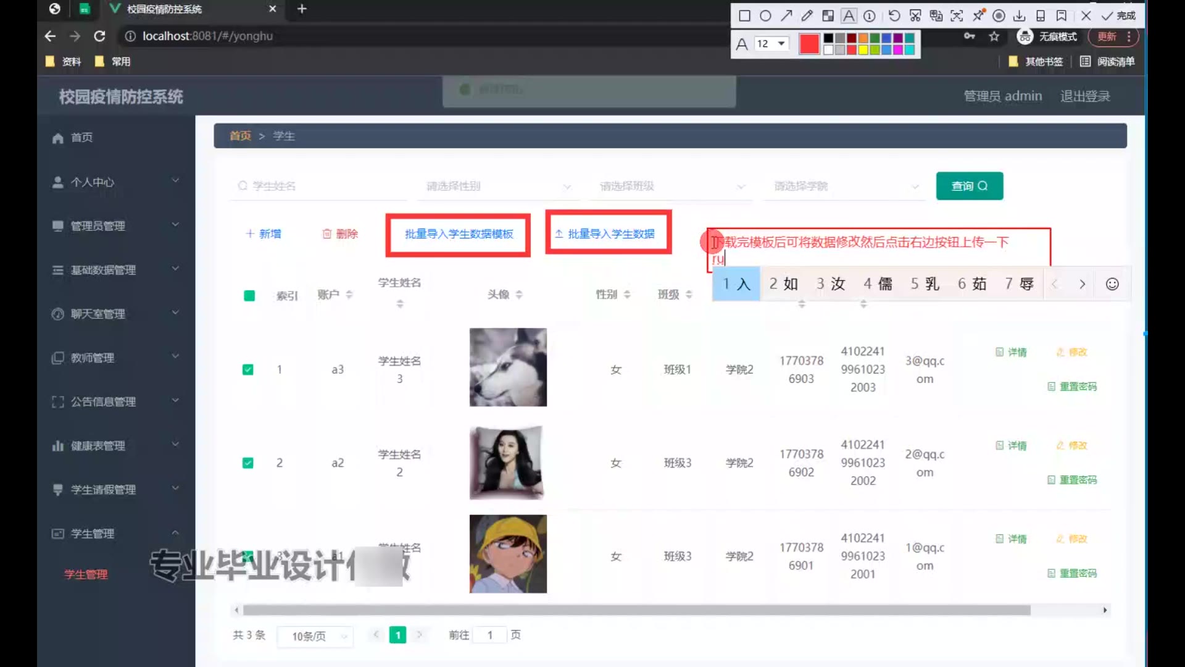Toggle the select-all header checkbox
1185x667 pixels.
point(249,296)
